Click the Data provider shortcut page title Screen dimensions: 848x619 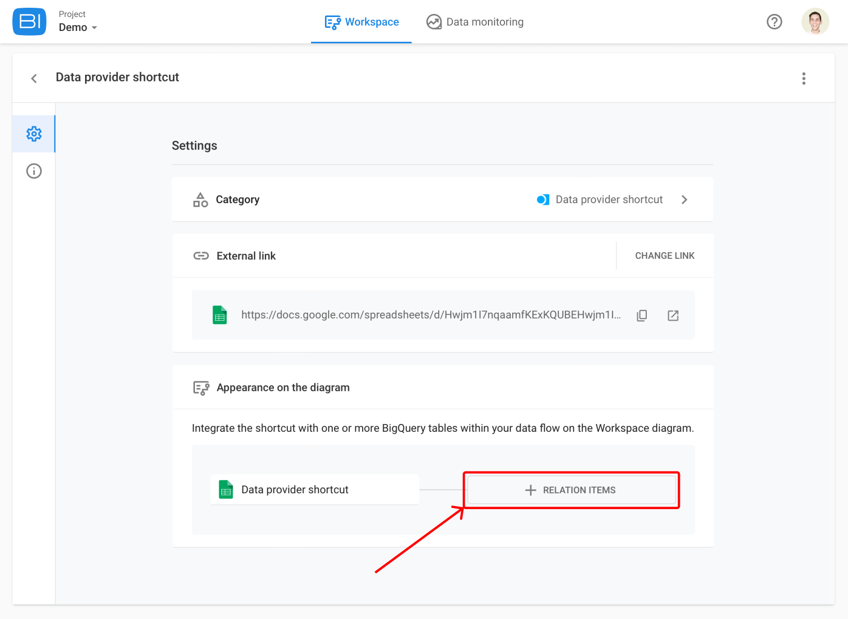tap(118, 77)
